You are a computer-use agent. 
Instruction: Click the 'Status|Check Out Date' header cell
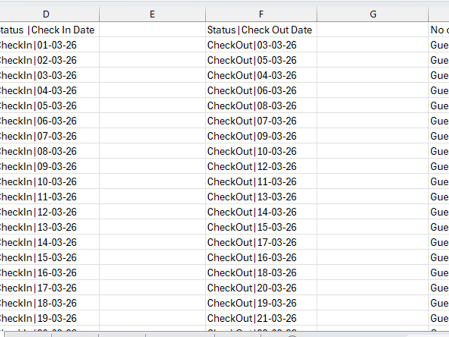click(261, 30)
